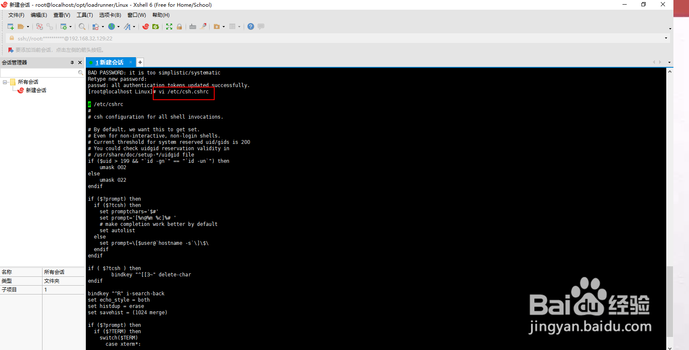Click the Disconnect icon in toolbar
The width and height of the screenshot is (689, 350).
pyautogui.click(x=40, y=27)
